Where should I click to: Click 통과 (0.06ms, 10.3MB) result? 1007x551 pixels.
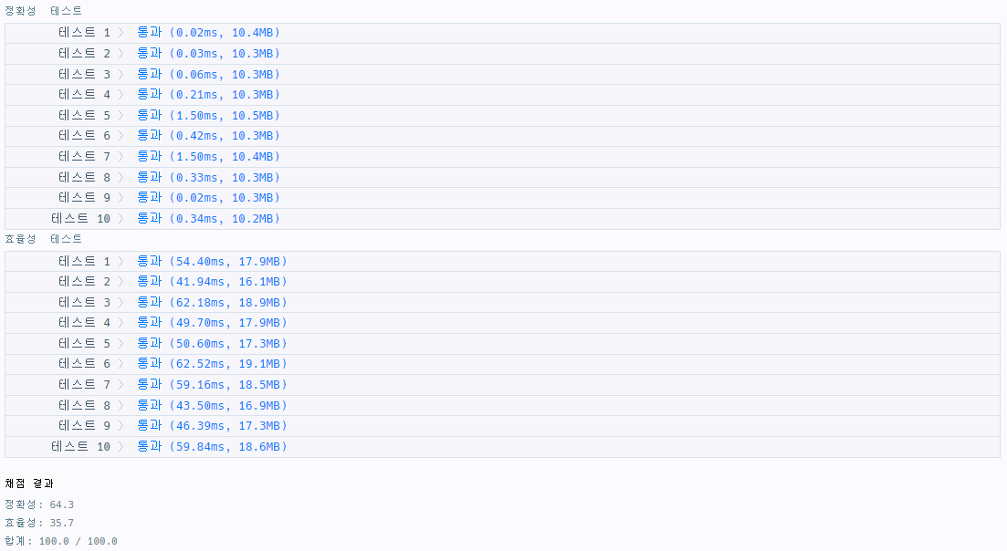point(209,75)
